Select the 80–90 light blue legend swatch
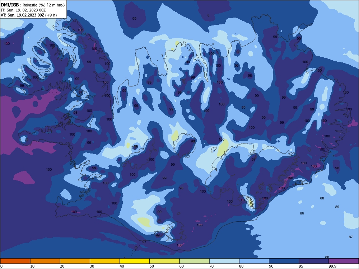Screen dimensions: 359x269 [x=254, y=261]
